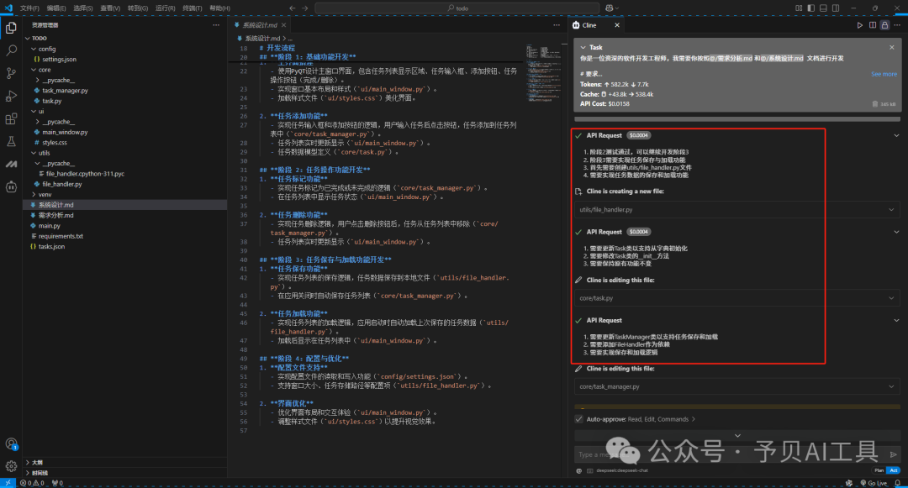This screenshot has height=488, width=908.
Task: Open 需求分析.md in explorer
Action: pos(55,216)
